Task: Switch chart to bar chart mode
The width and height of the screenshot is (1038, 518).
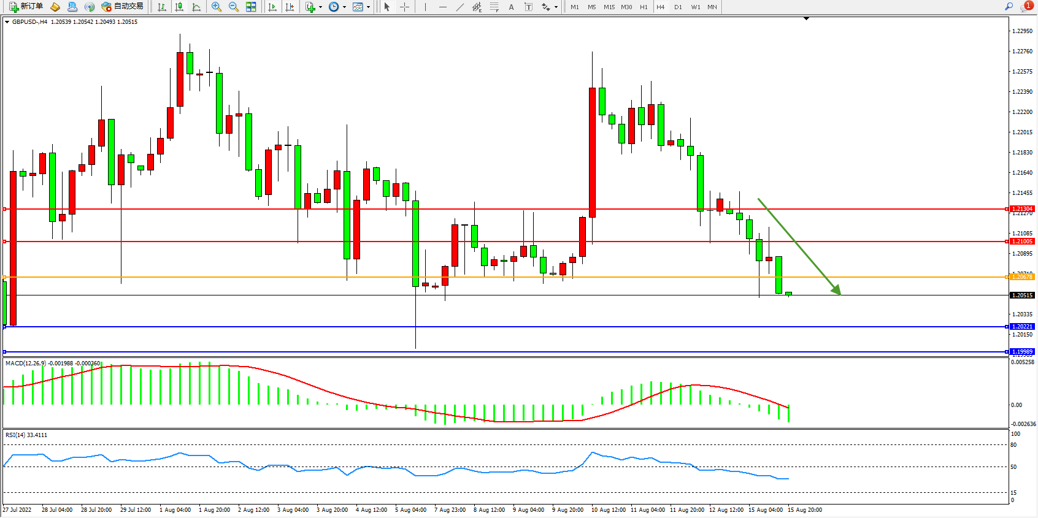Action: click(162, 7)
